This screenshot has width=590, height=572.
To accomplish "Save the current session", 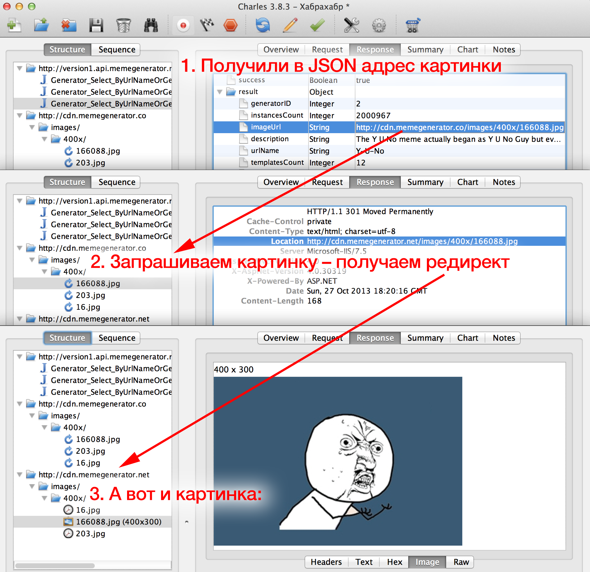I will coord(96,25).
